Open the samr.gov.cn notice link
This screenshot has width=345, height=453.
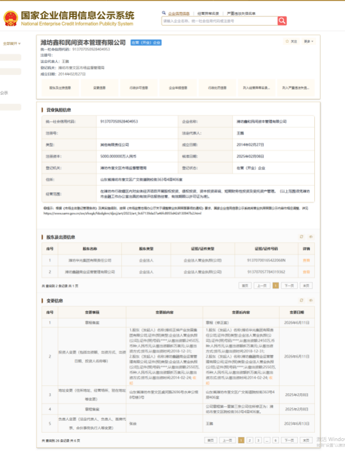pyautogui.click(x=122, y=214)
